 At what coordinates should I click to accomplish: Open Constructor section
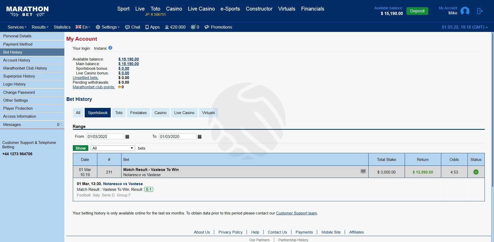259,9
